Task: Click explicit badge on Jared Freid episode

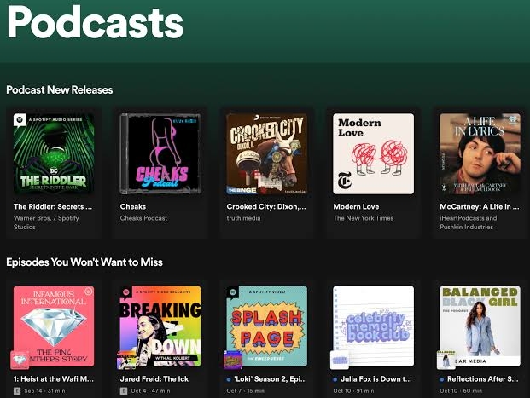Action: pos(124,391)
